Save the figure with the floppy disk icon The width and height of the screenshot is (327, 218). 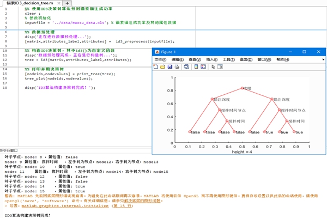(x=169, y=66)
